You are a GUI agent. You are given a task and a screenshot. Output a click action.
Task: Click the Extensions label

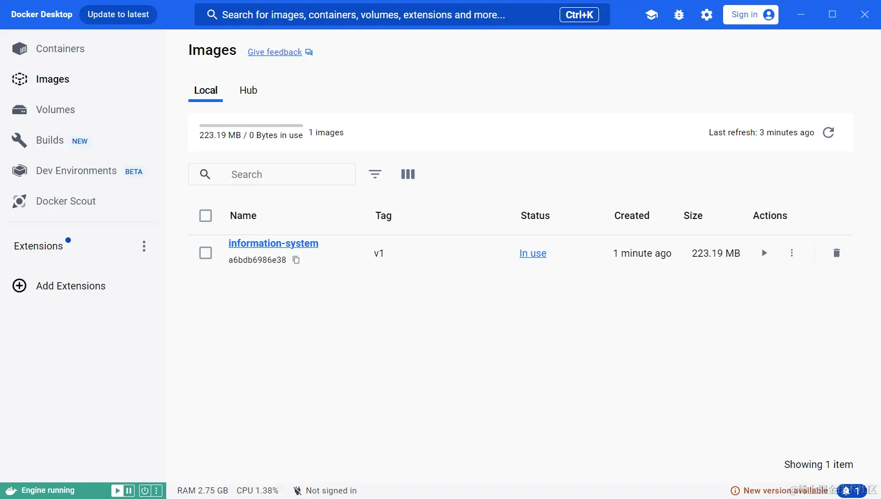38,246
